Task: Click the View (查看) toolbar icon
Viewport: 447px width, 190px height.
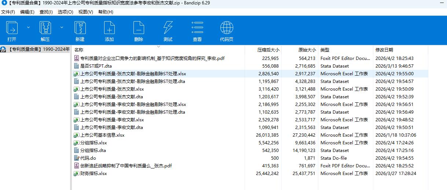Action: (x=197, y=28)
